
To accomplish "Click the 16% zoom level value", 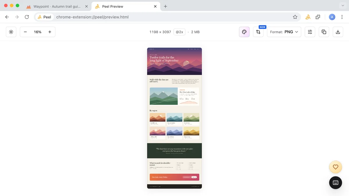I will (38, 32).
